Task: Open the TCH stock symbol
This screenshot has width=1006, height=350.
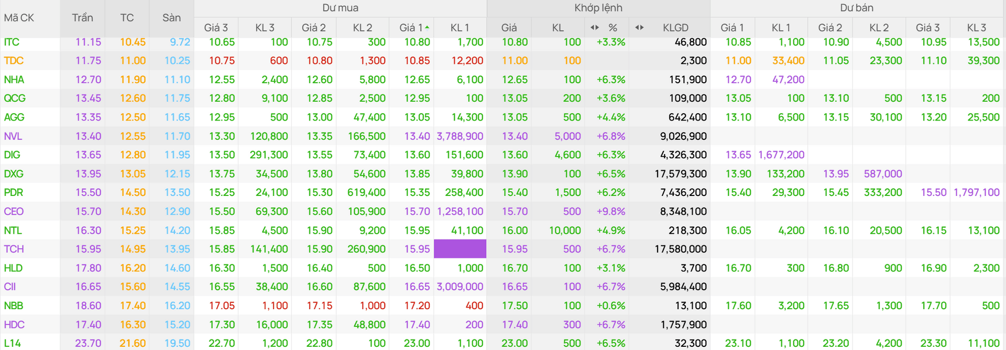Action: click(x=14, y=249)
